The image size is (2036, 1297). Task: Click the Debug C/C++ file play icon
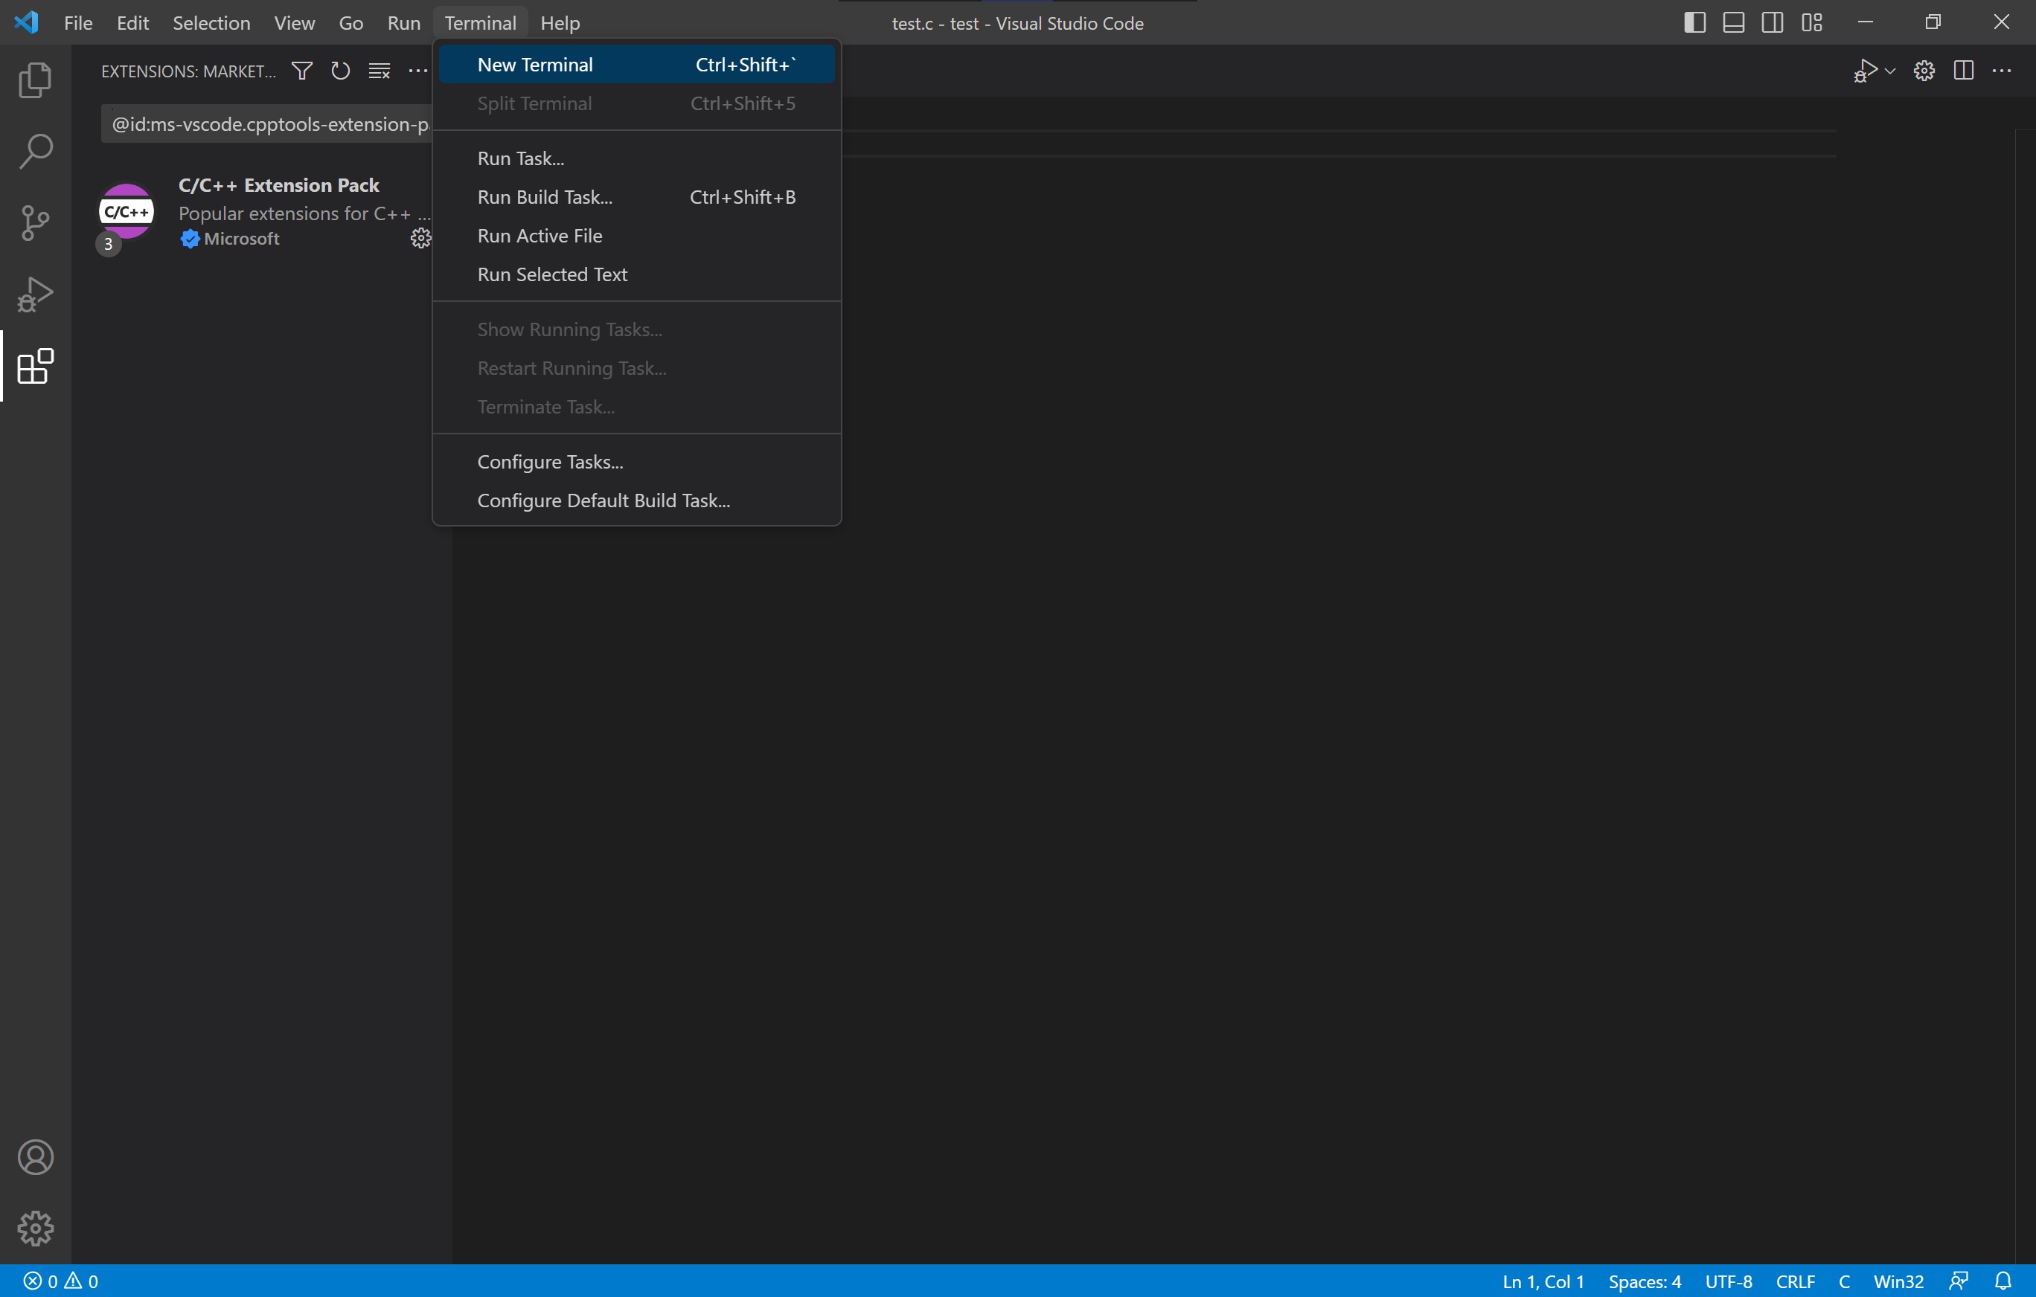(x=1865, y=71)
